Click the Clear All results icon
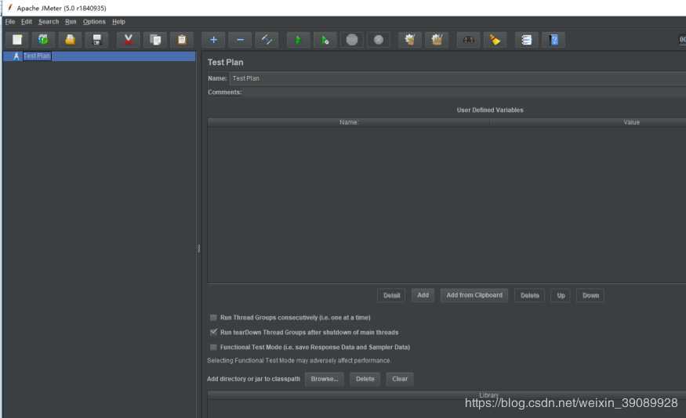 [437, 40]
